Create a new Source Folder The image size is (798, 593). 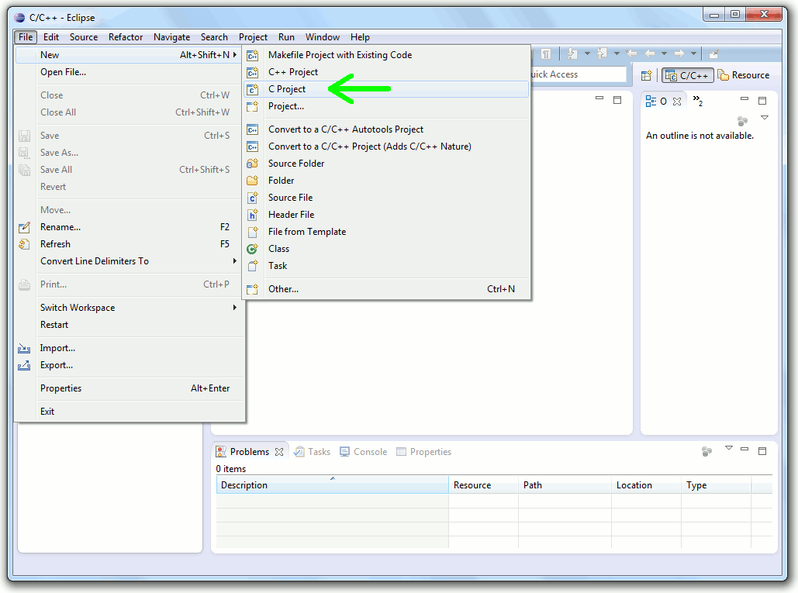(x=386, y=164)
